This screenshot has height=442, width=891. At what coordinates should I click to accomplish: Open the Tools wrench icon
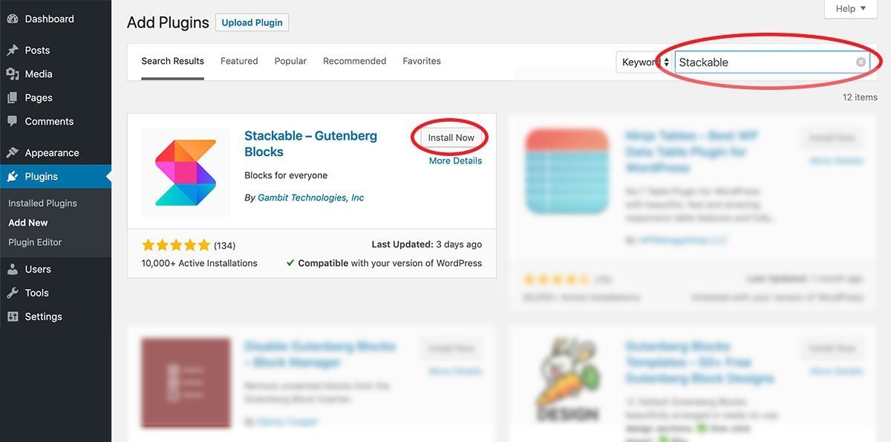pyautogui.click(x=13, y=293)
